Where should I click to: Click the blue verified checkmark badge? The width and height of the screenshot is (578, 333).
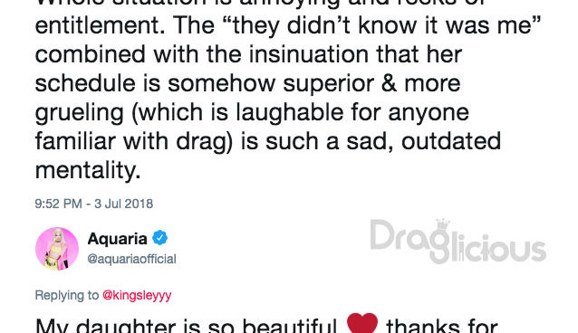pyautogui.click(x=160, y=238)
